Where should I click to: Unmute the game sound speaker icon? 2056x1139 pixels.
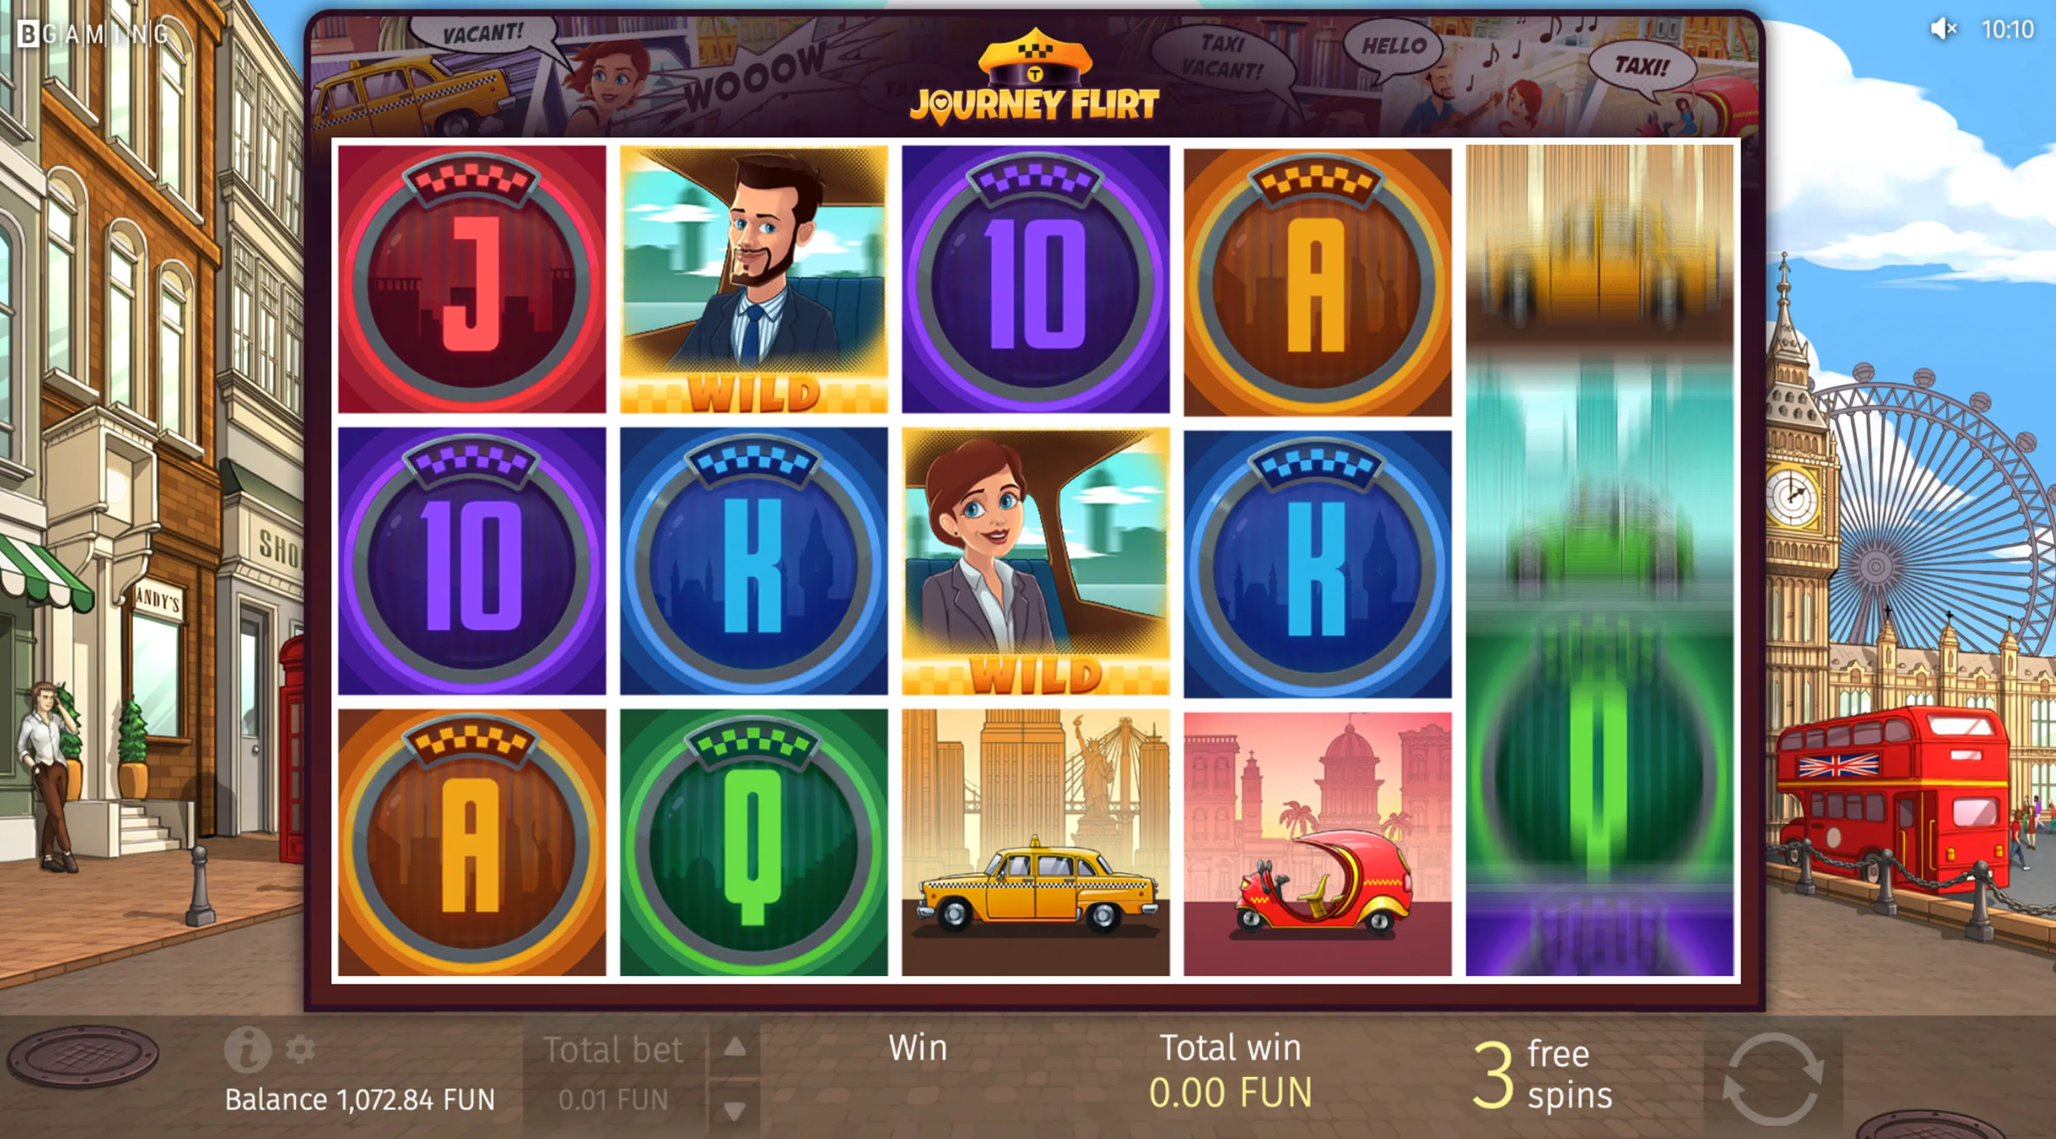pos(1943,29)
